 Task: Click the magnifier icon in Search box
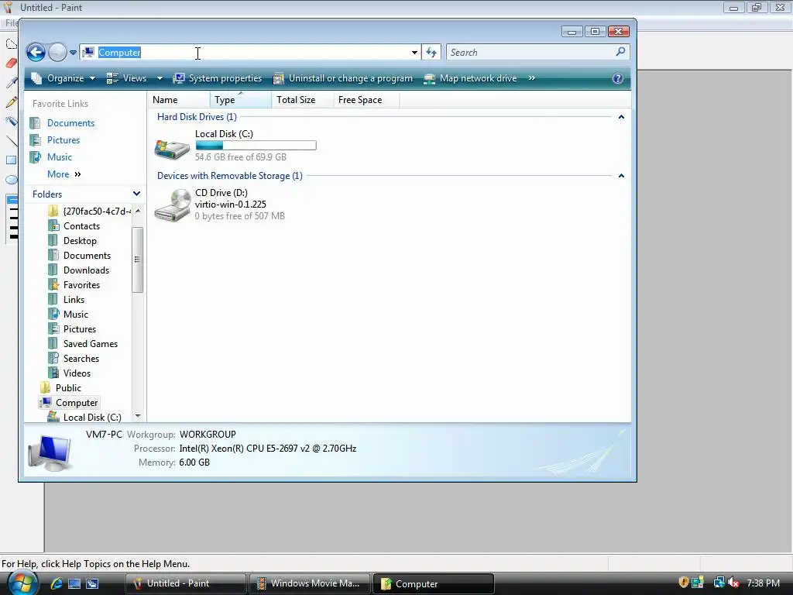point(620,52)
